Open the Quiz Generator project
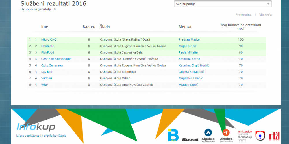Viewport: 289px width, 144px height. pyautogui.click(x=52, y=65)
